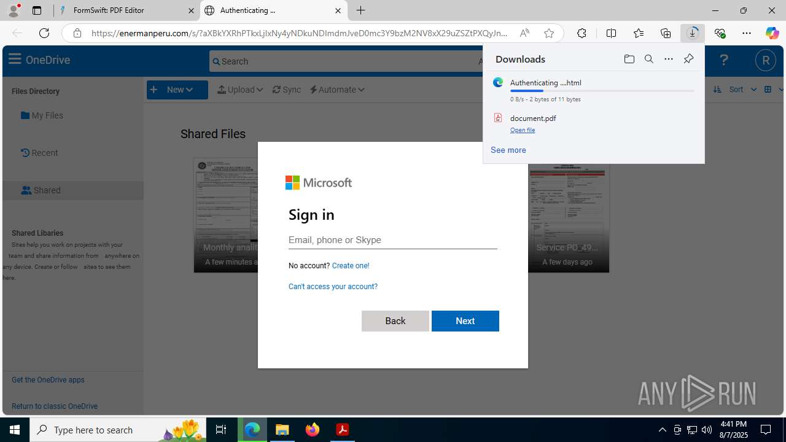Open the tab actions menu icon
The height and width of the screenshot is (442, 786).
point(37,10)
